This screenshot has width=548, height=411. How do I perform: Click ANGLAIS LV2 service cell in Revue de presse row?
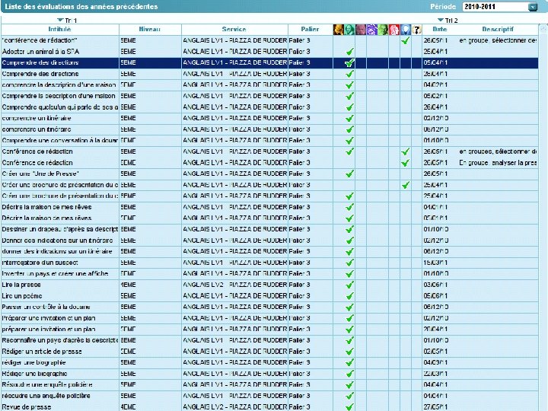point(235,406)
